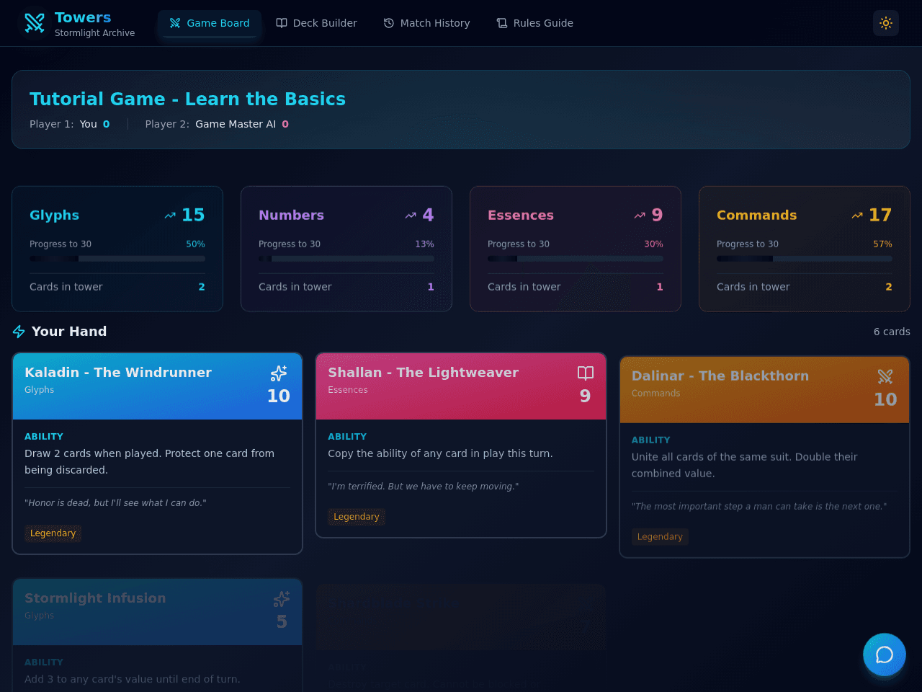Image resolution: width=922 pixels, height=692 pixels.
Task: Click the Essences tower heading
Action: [x=521, y=215]
